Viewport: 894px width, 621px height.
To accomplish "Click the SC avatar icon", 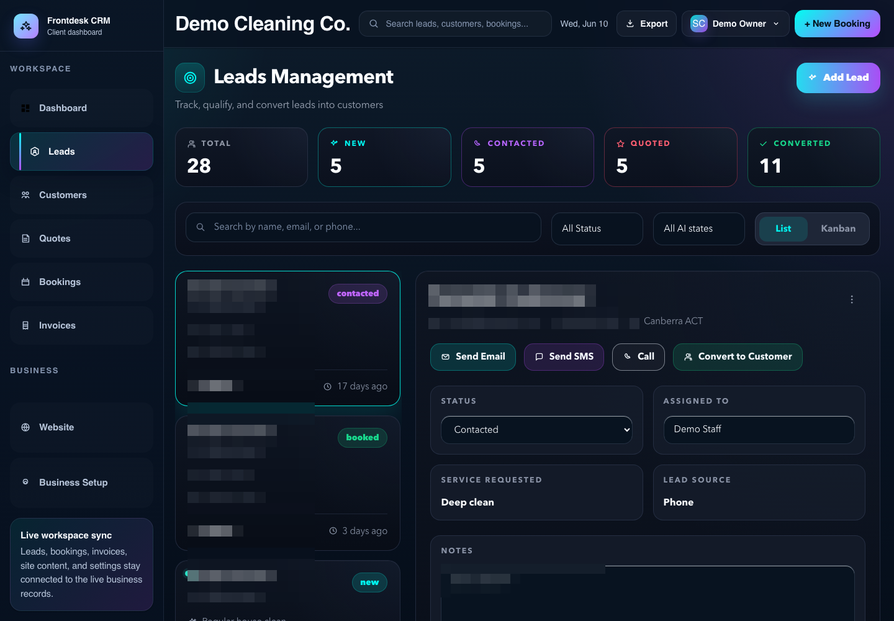I will tap(699, 24).
